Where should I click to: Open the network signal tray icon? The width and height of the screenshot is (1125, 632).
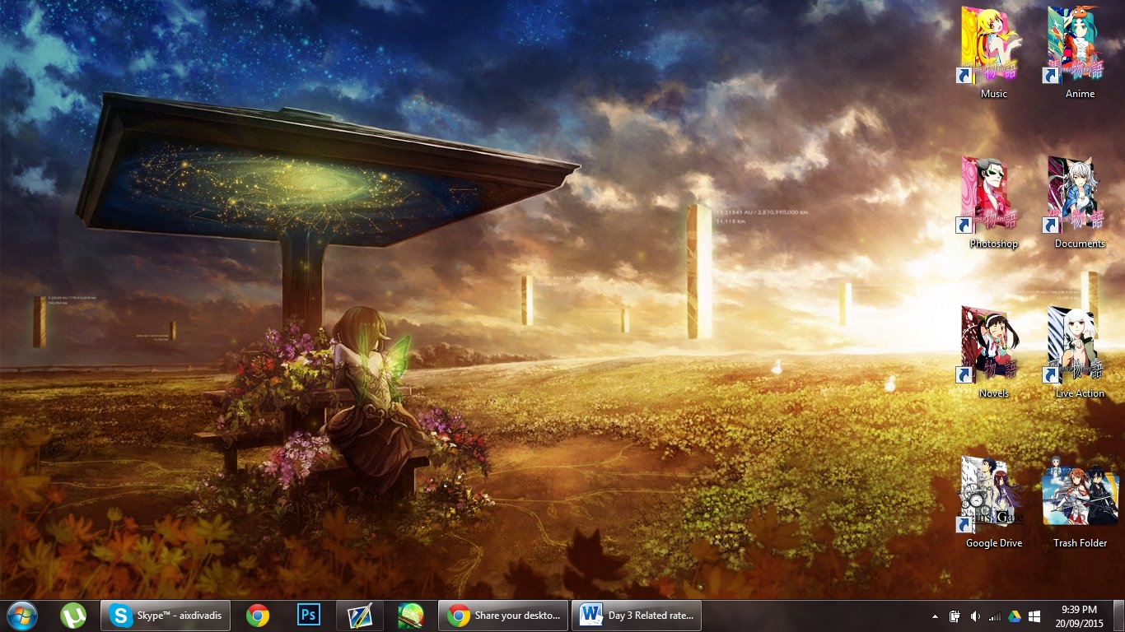click(995, 616)
